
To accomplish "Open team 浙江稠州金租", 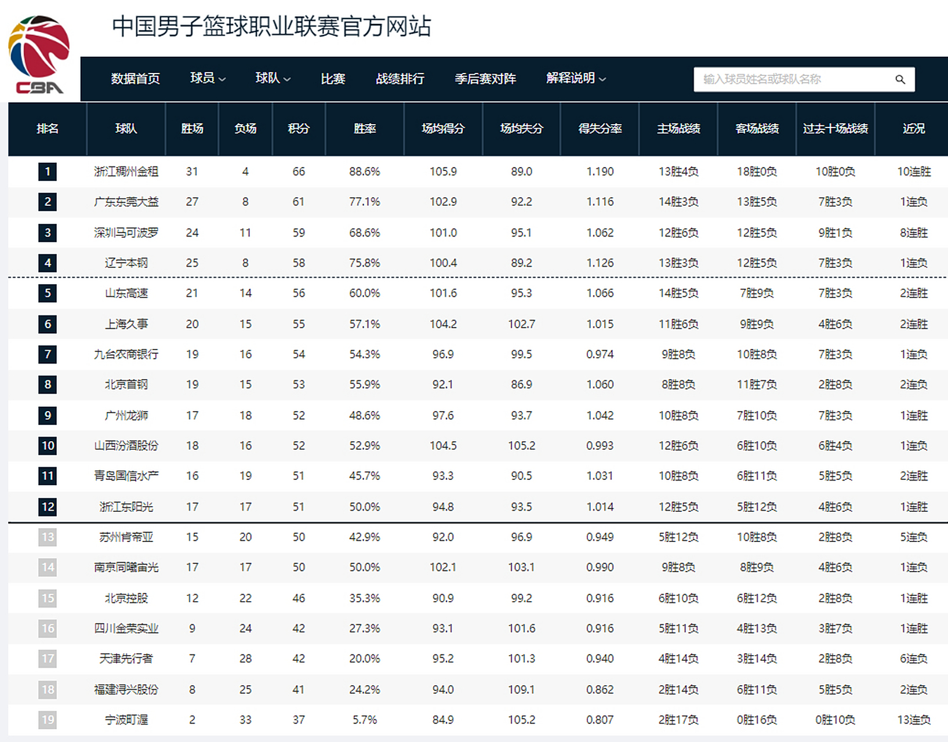I will [126, 172].
